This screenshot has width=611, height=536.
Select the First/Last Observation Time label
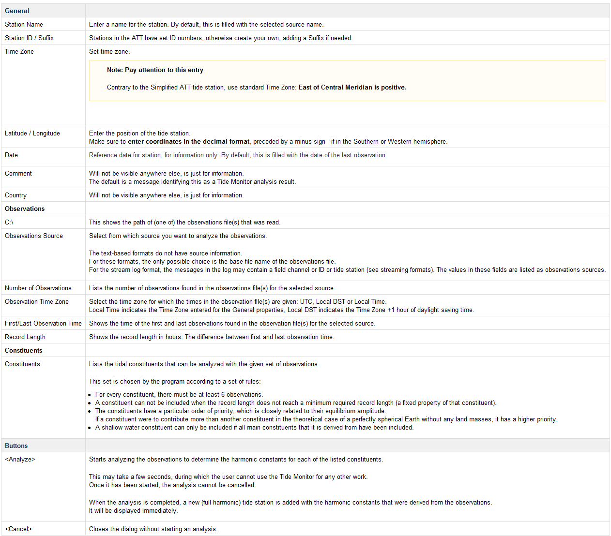[x=43, y=323]
